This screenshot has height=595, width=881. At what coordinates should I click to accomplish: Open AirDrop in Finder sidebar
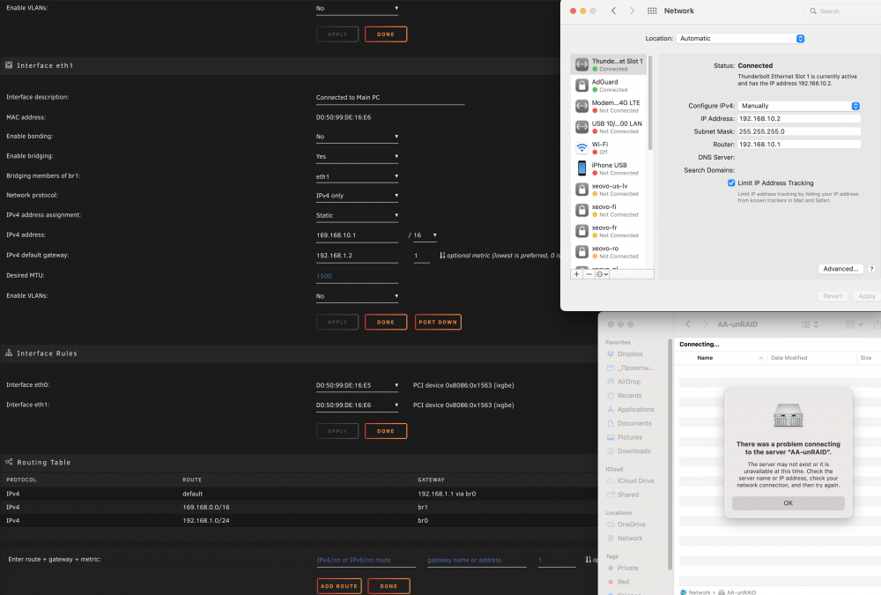pos(629,382)
